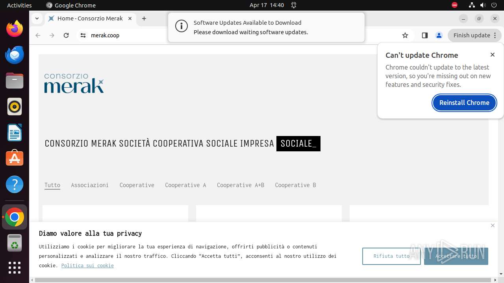The width and height of the screenshot is (504, 283).
Task: Toggle Chrome side panel
Action: click(x=424, y=35)
